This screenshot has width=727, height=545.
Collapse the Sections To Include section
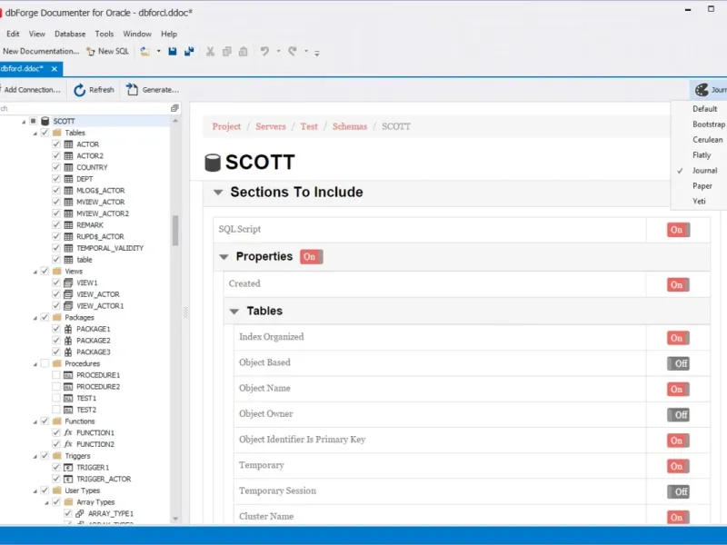[x=218, y=193]
